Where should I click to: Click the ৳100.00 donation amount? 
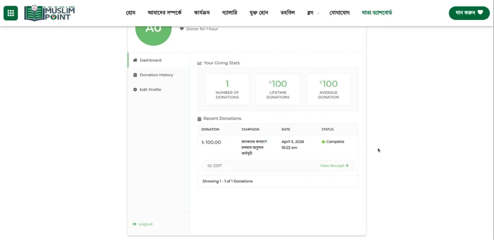(211, 142)
